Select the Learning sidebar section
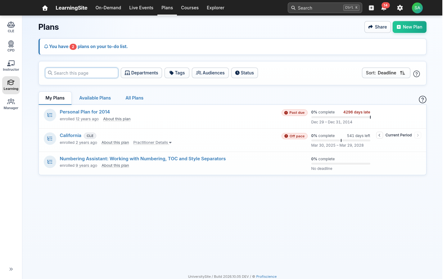This screenshot has width=447, height=279. tap(11, 85)
